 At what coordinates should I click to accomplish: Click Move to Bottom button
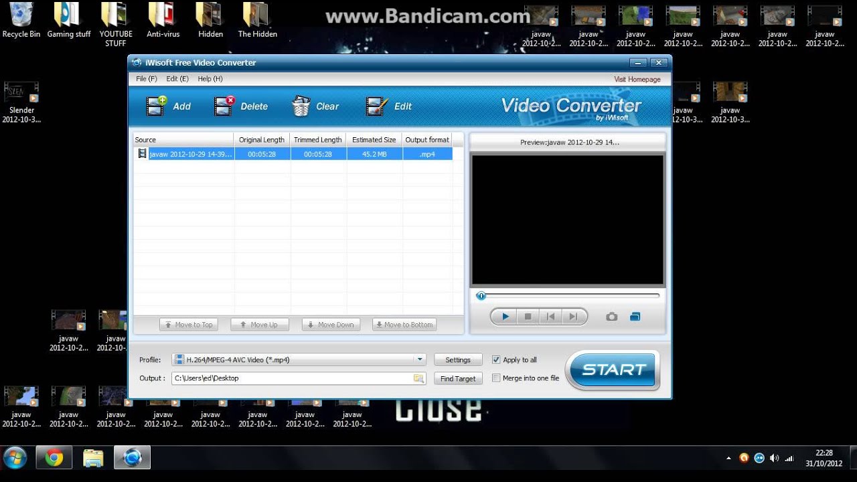pyautogui.click(x=404, y=325)
